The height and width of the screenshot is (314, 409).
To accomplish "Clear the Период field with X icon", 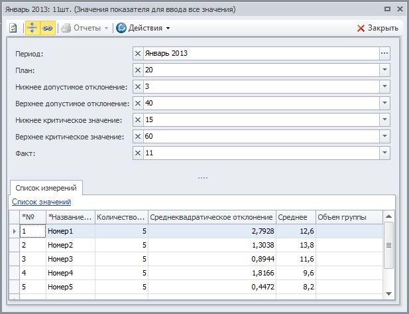I will tap(138, 54).
